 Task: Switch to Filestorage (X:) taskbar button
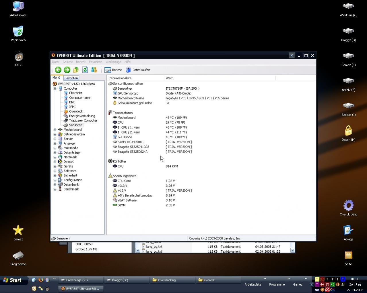pyautogui.click(x=81, y=280)
